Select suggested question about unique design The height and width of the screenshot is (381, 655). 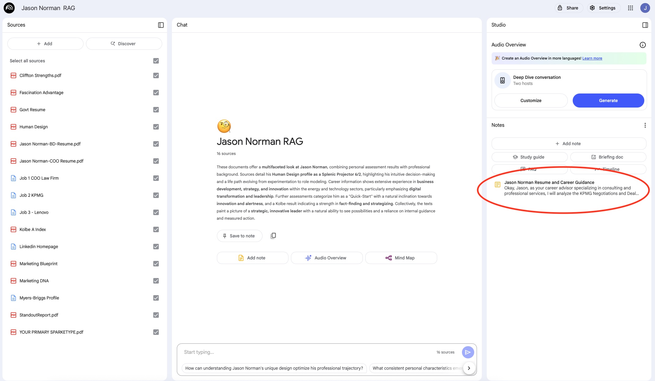tap(274, 368)
